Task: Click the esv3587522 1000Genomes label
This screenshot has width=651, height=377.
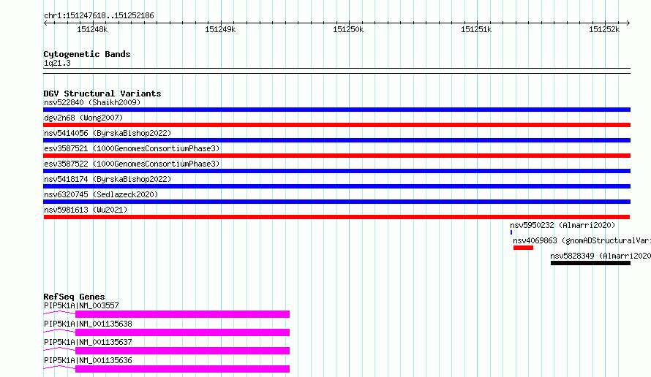Action: coord(132,164)
